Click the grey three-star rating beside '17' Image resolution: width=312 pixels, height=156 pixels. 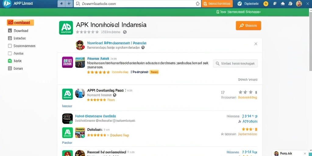pos(247,92)
